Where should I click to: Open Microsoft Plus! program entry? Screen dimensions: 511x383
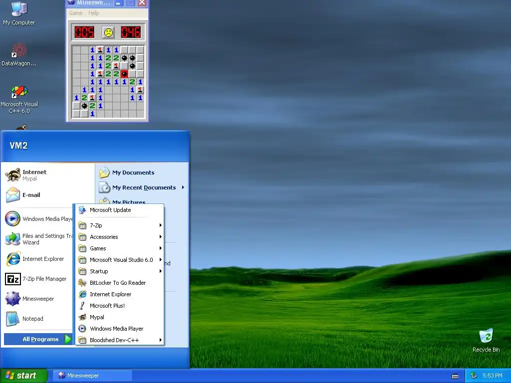120,306
